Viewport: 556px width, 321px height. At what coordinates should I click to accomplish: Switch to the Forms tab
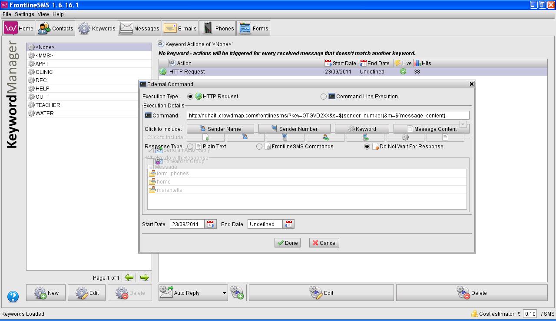(x=254, y=29)
